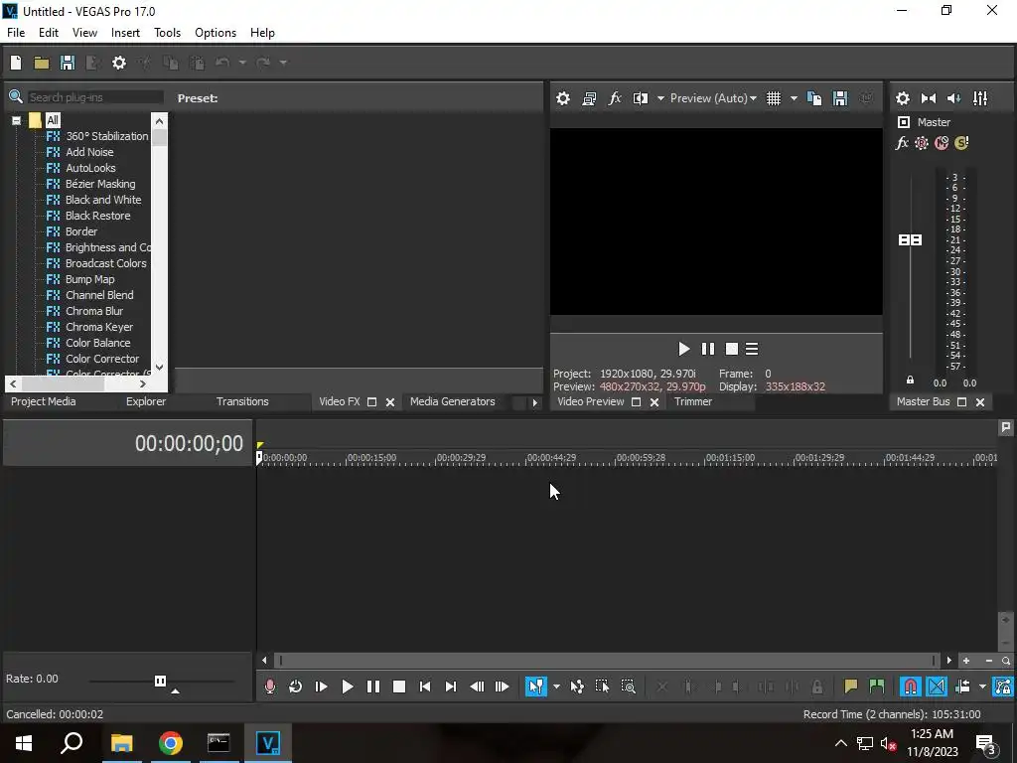Open mixing console from Master Bus toolbar

[980, 98]
